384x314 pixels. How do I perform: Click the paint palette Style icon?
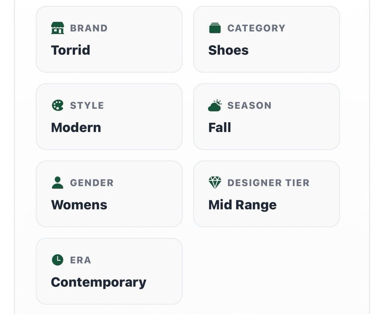[x=57, y=105]
